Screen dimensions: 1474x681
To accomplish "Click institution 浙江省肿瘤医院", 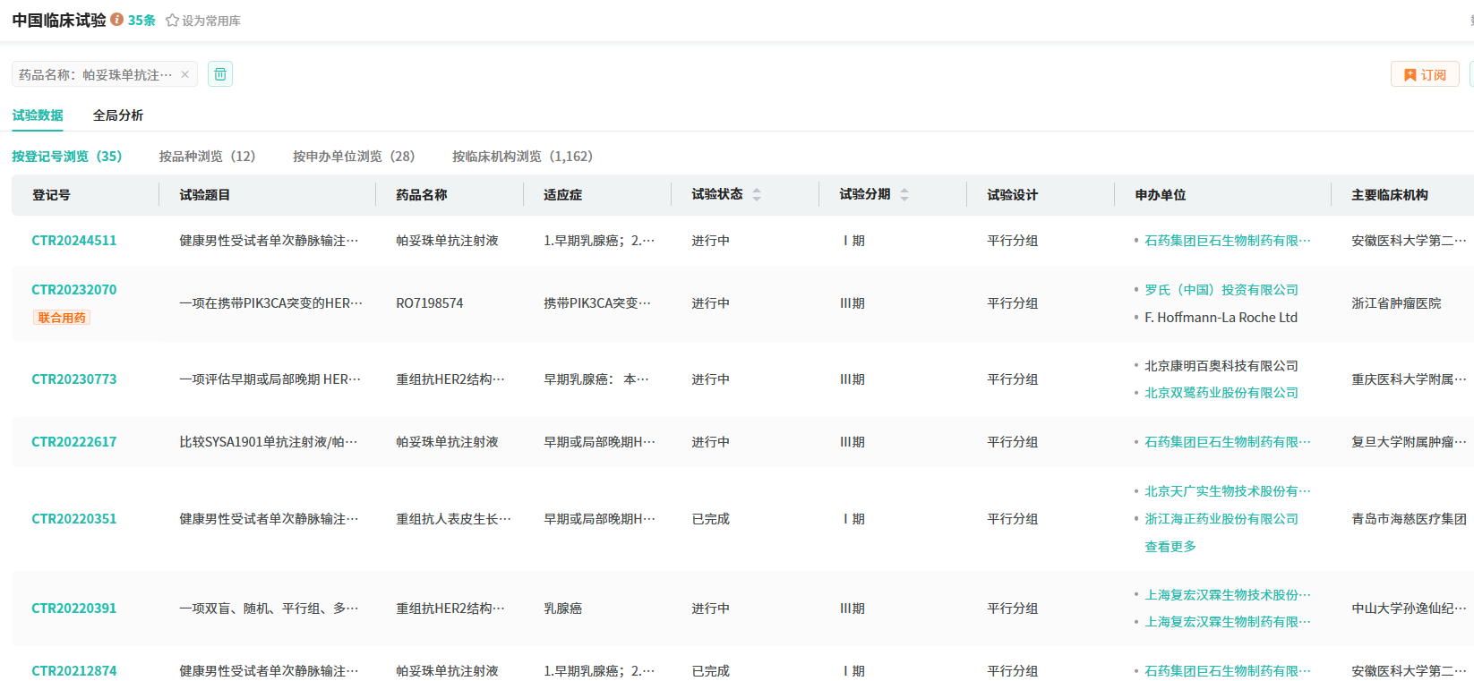I will (x=1396, y=303).
